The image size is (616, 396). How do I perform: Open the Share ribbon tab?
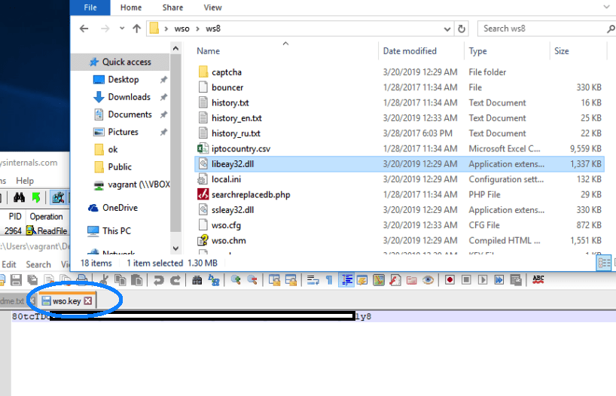(x=172, y=8)
